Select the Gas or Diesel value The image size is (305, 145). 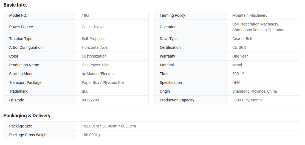coord(93,27)
